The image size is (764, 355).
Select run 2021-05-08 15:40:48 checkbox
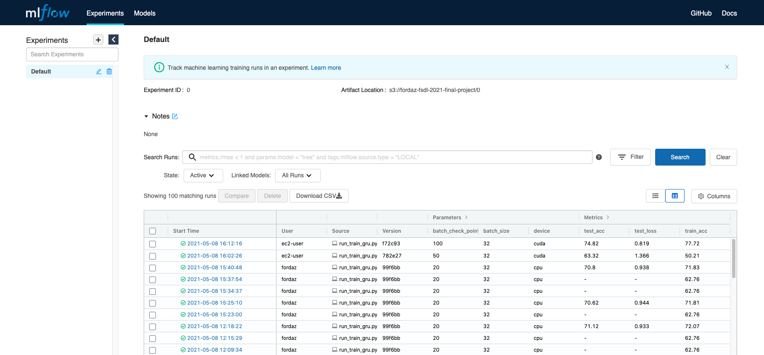click(153, 268)
